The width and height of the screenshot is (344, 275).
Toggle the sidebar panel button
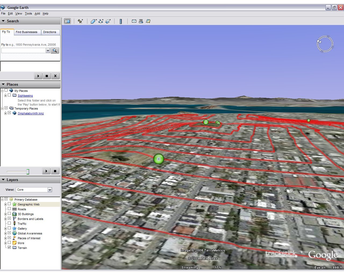tap(67, 21)
